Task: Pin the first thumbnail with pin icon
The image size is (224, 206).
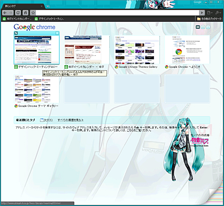Action: [16, 33]
